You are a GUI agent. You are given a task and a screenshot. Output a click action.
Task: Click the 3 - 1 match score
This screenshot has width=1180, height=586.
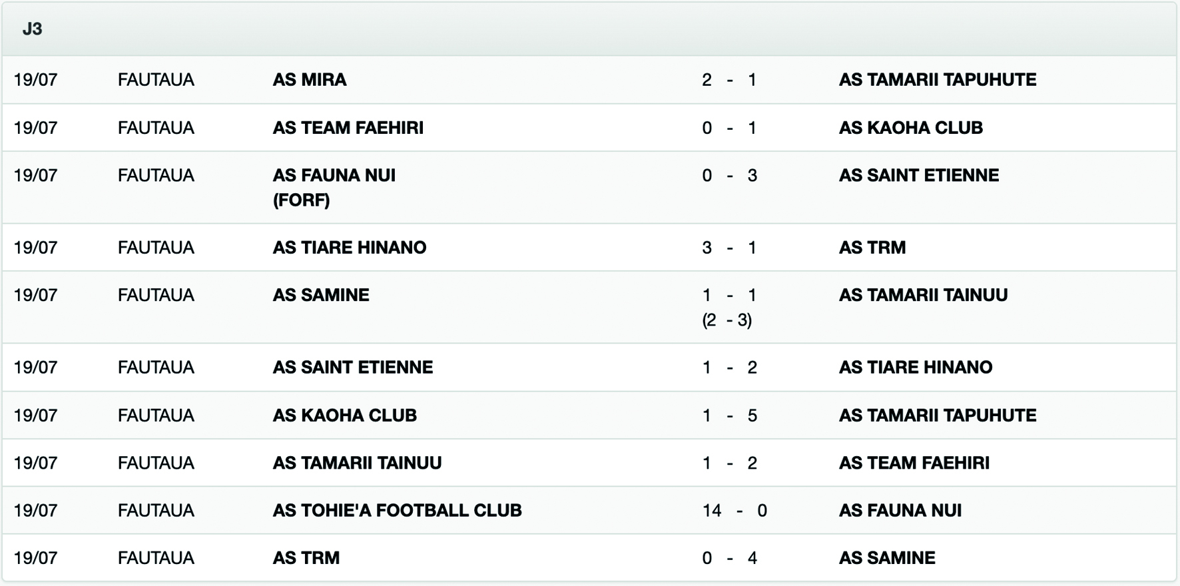[729, 248]
